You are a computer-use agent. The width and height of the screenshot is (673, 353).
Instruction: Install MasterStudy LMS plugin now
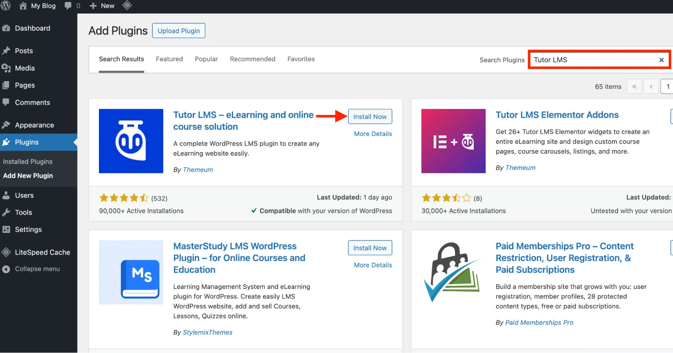(370, 248)
